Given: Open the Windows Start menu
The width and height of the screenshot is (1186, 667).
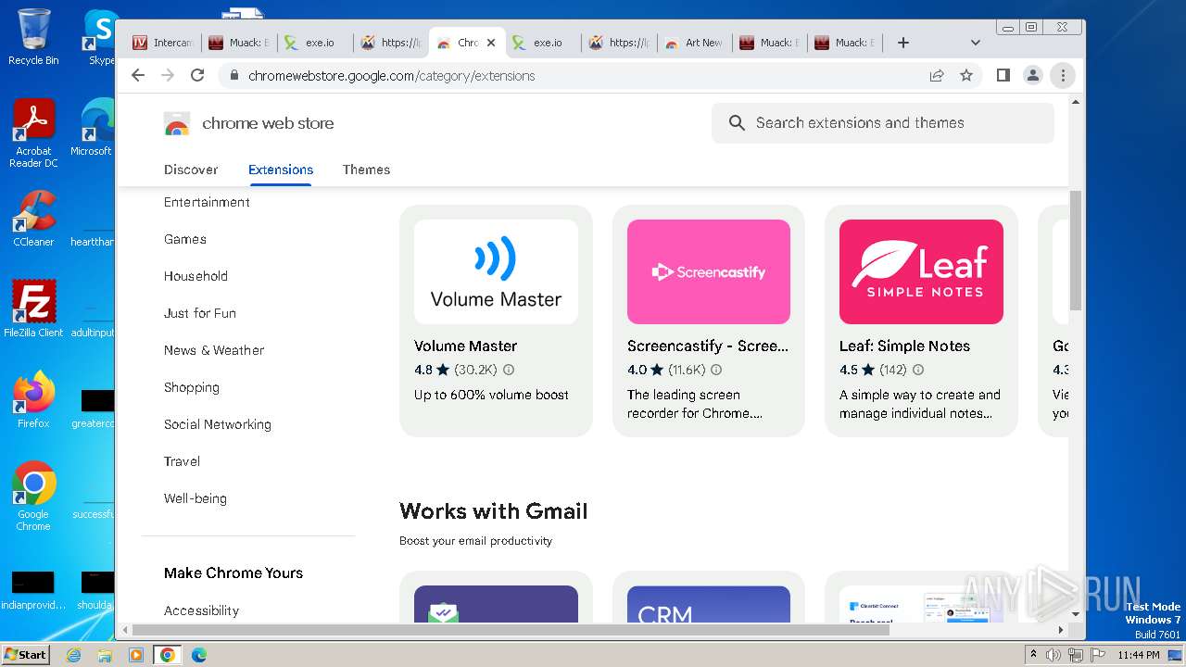Looking at the screenshot, I should click(25, 654).
